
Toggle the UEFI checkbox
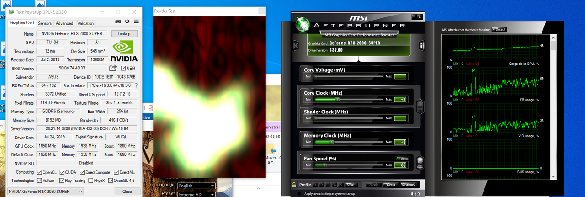(123, 68)
